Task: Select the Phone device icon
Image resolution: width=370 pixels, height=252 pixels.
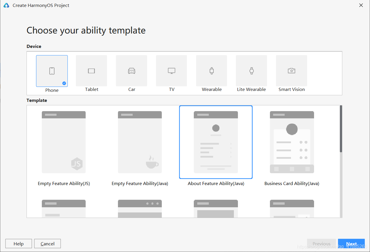Action: 52,71
